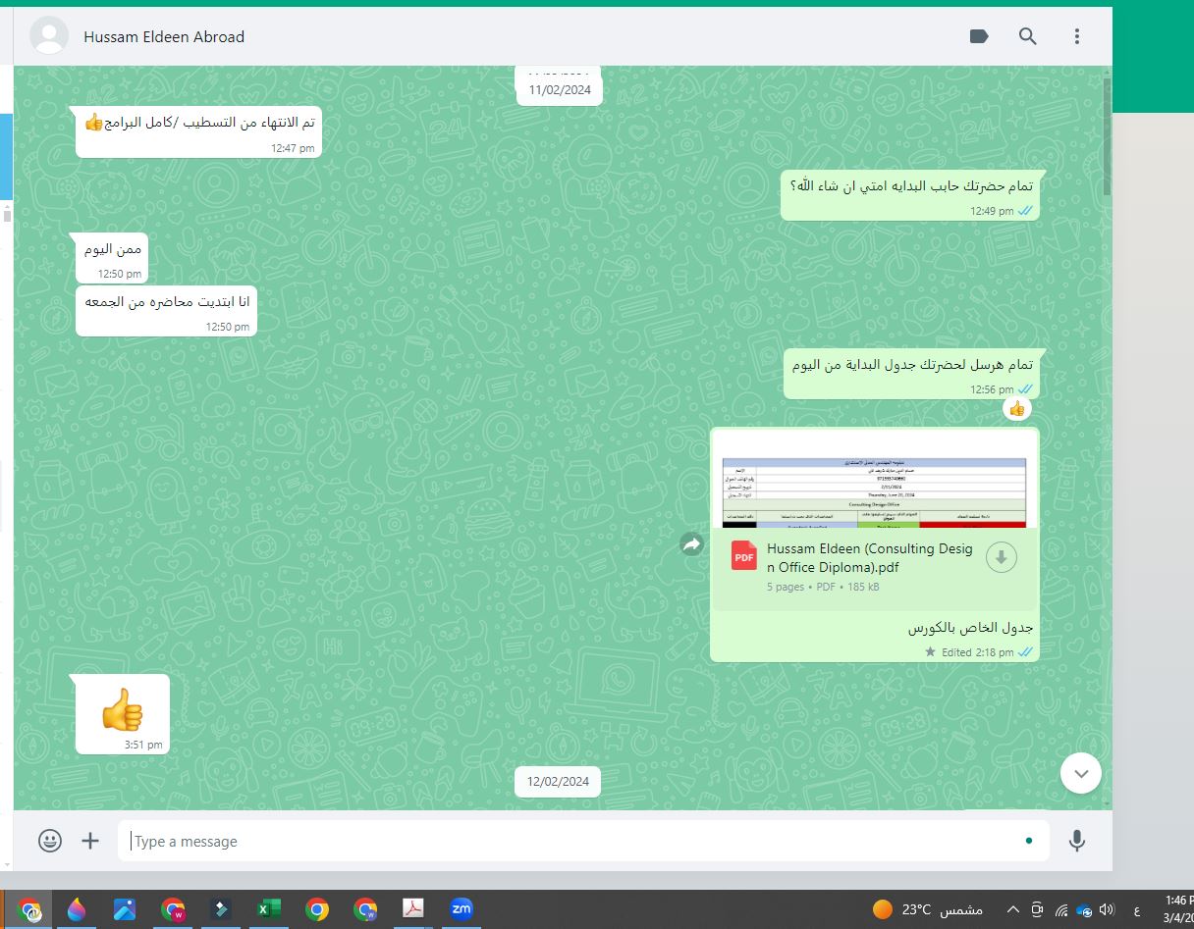Open the PDF document preview thumbnail
Viewport: 1194px width, 929px height.
874,481
